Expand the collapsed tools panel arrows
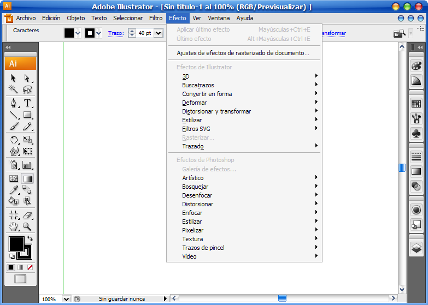This screenshot has width=428, height=305. (8, 48)
